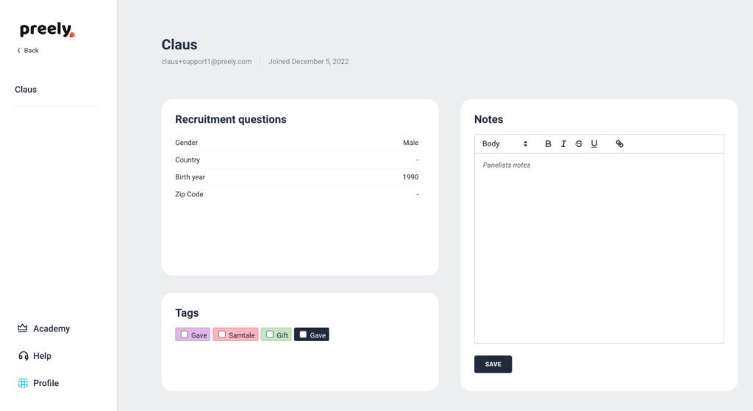753x411 pixels.
Task: Toggle italic formatting in Notes toolbar
Action: (x=563, y=144)
